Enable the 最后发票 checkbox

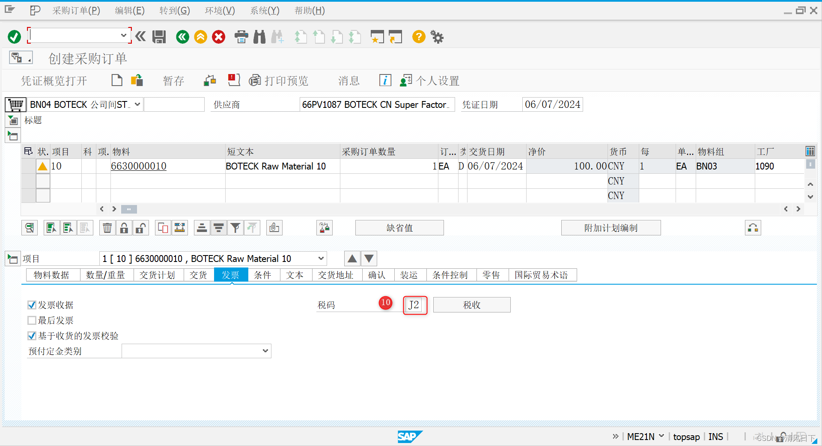tap(32, 320)
